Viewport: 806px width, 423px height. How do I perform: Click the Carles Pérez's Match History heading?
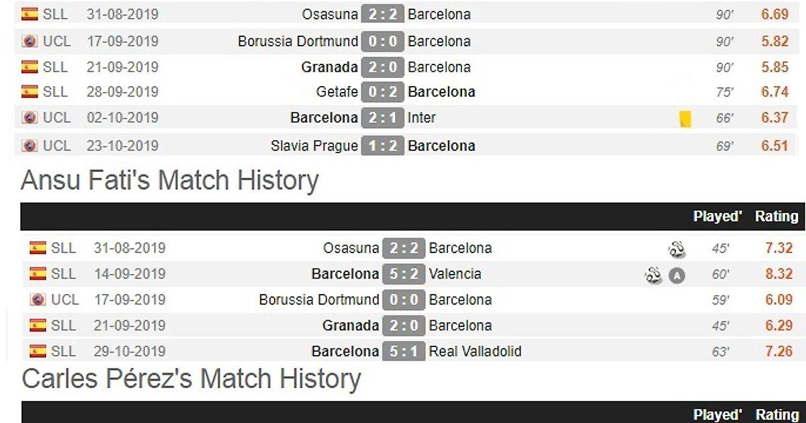[x=191, y=379]
